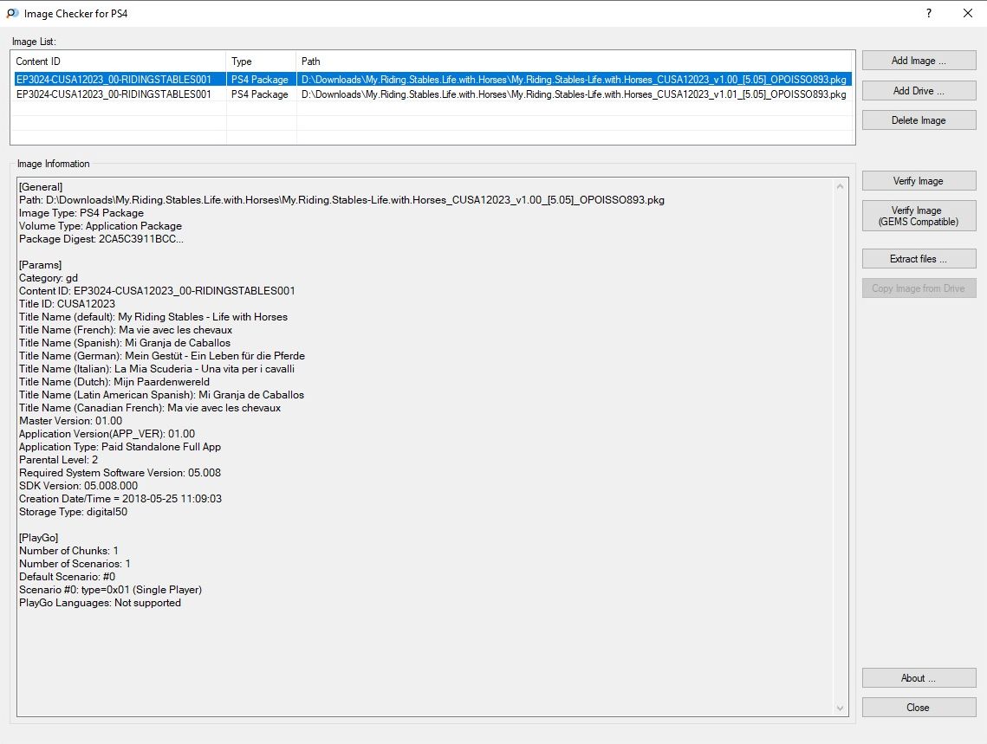Click PS4 Package type cell in selected row
This screenshot has width=987, height=744.
pos(259,79)
